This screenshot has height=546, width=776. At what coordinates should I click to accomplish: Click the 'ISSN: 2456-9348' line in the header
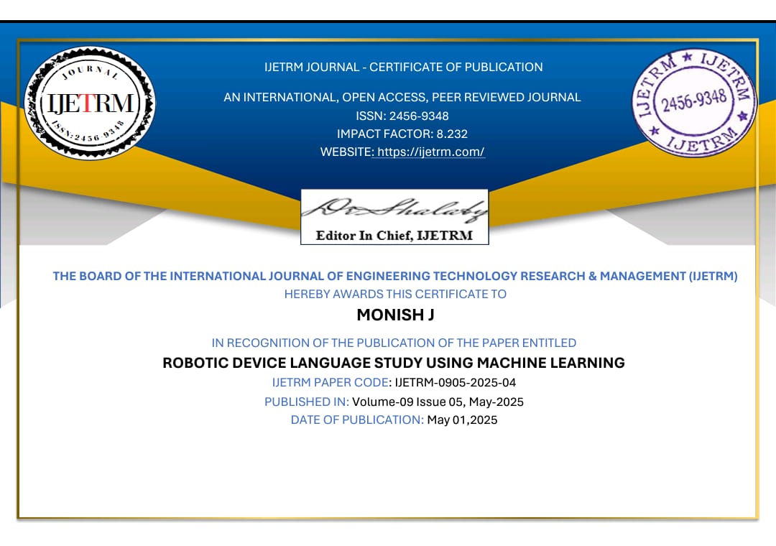click(402, 116)
